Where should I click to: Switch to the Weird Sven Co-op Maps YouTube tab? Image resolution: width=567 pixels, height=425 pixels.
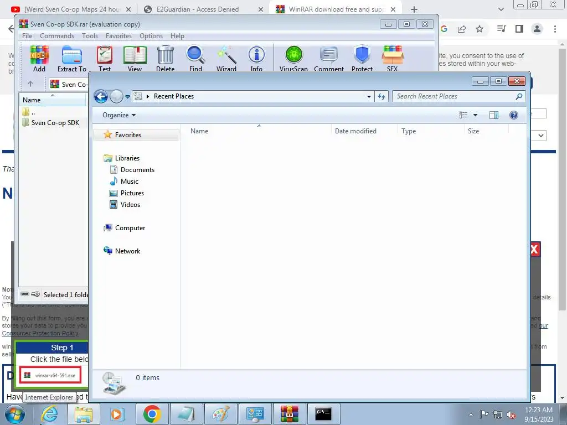click(x=71, y=9)
